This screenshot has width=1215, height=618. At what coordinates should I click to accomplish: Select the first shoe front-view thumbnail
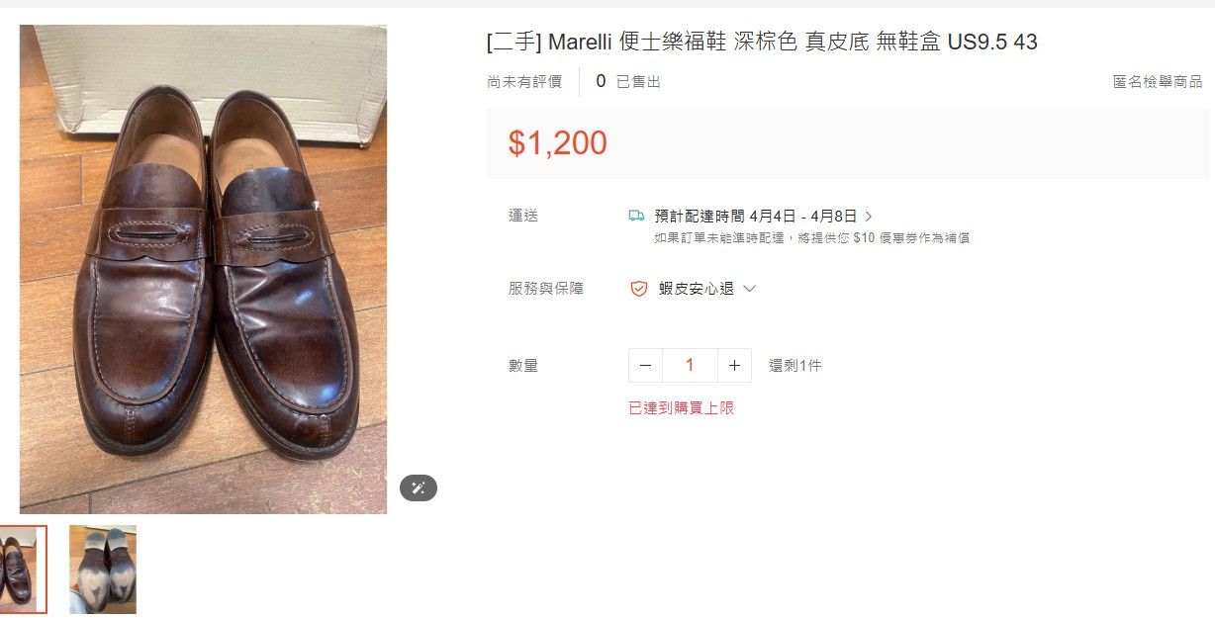click(x=23, y=570)
